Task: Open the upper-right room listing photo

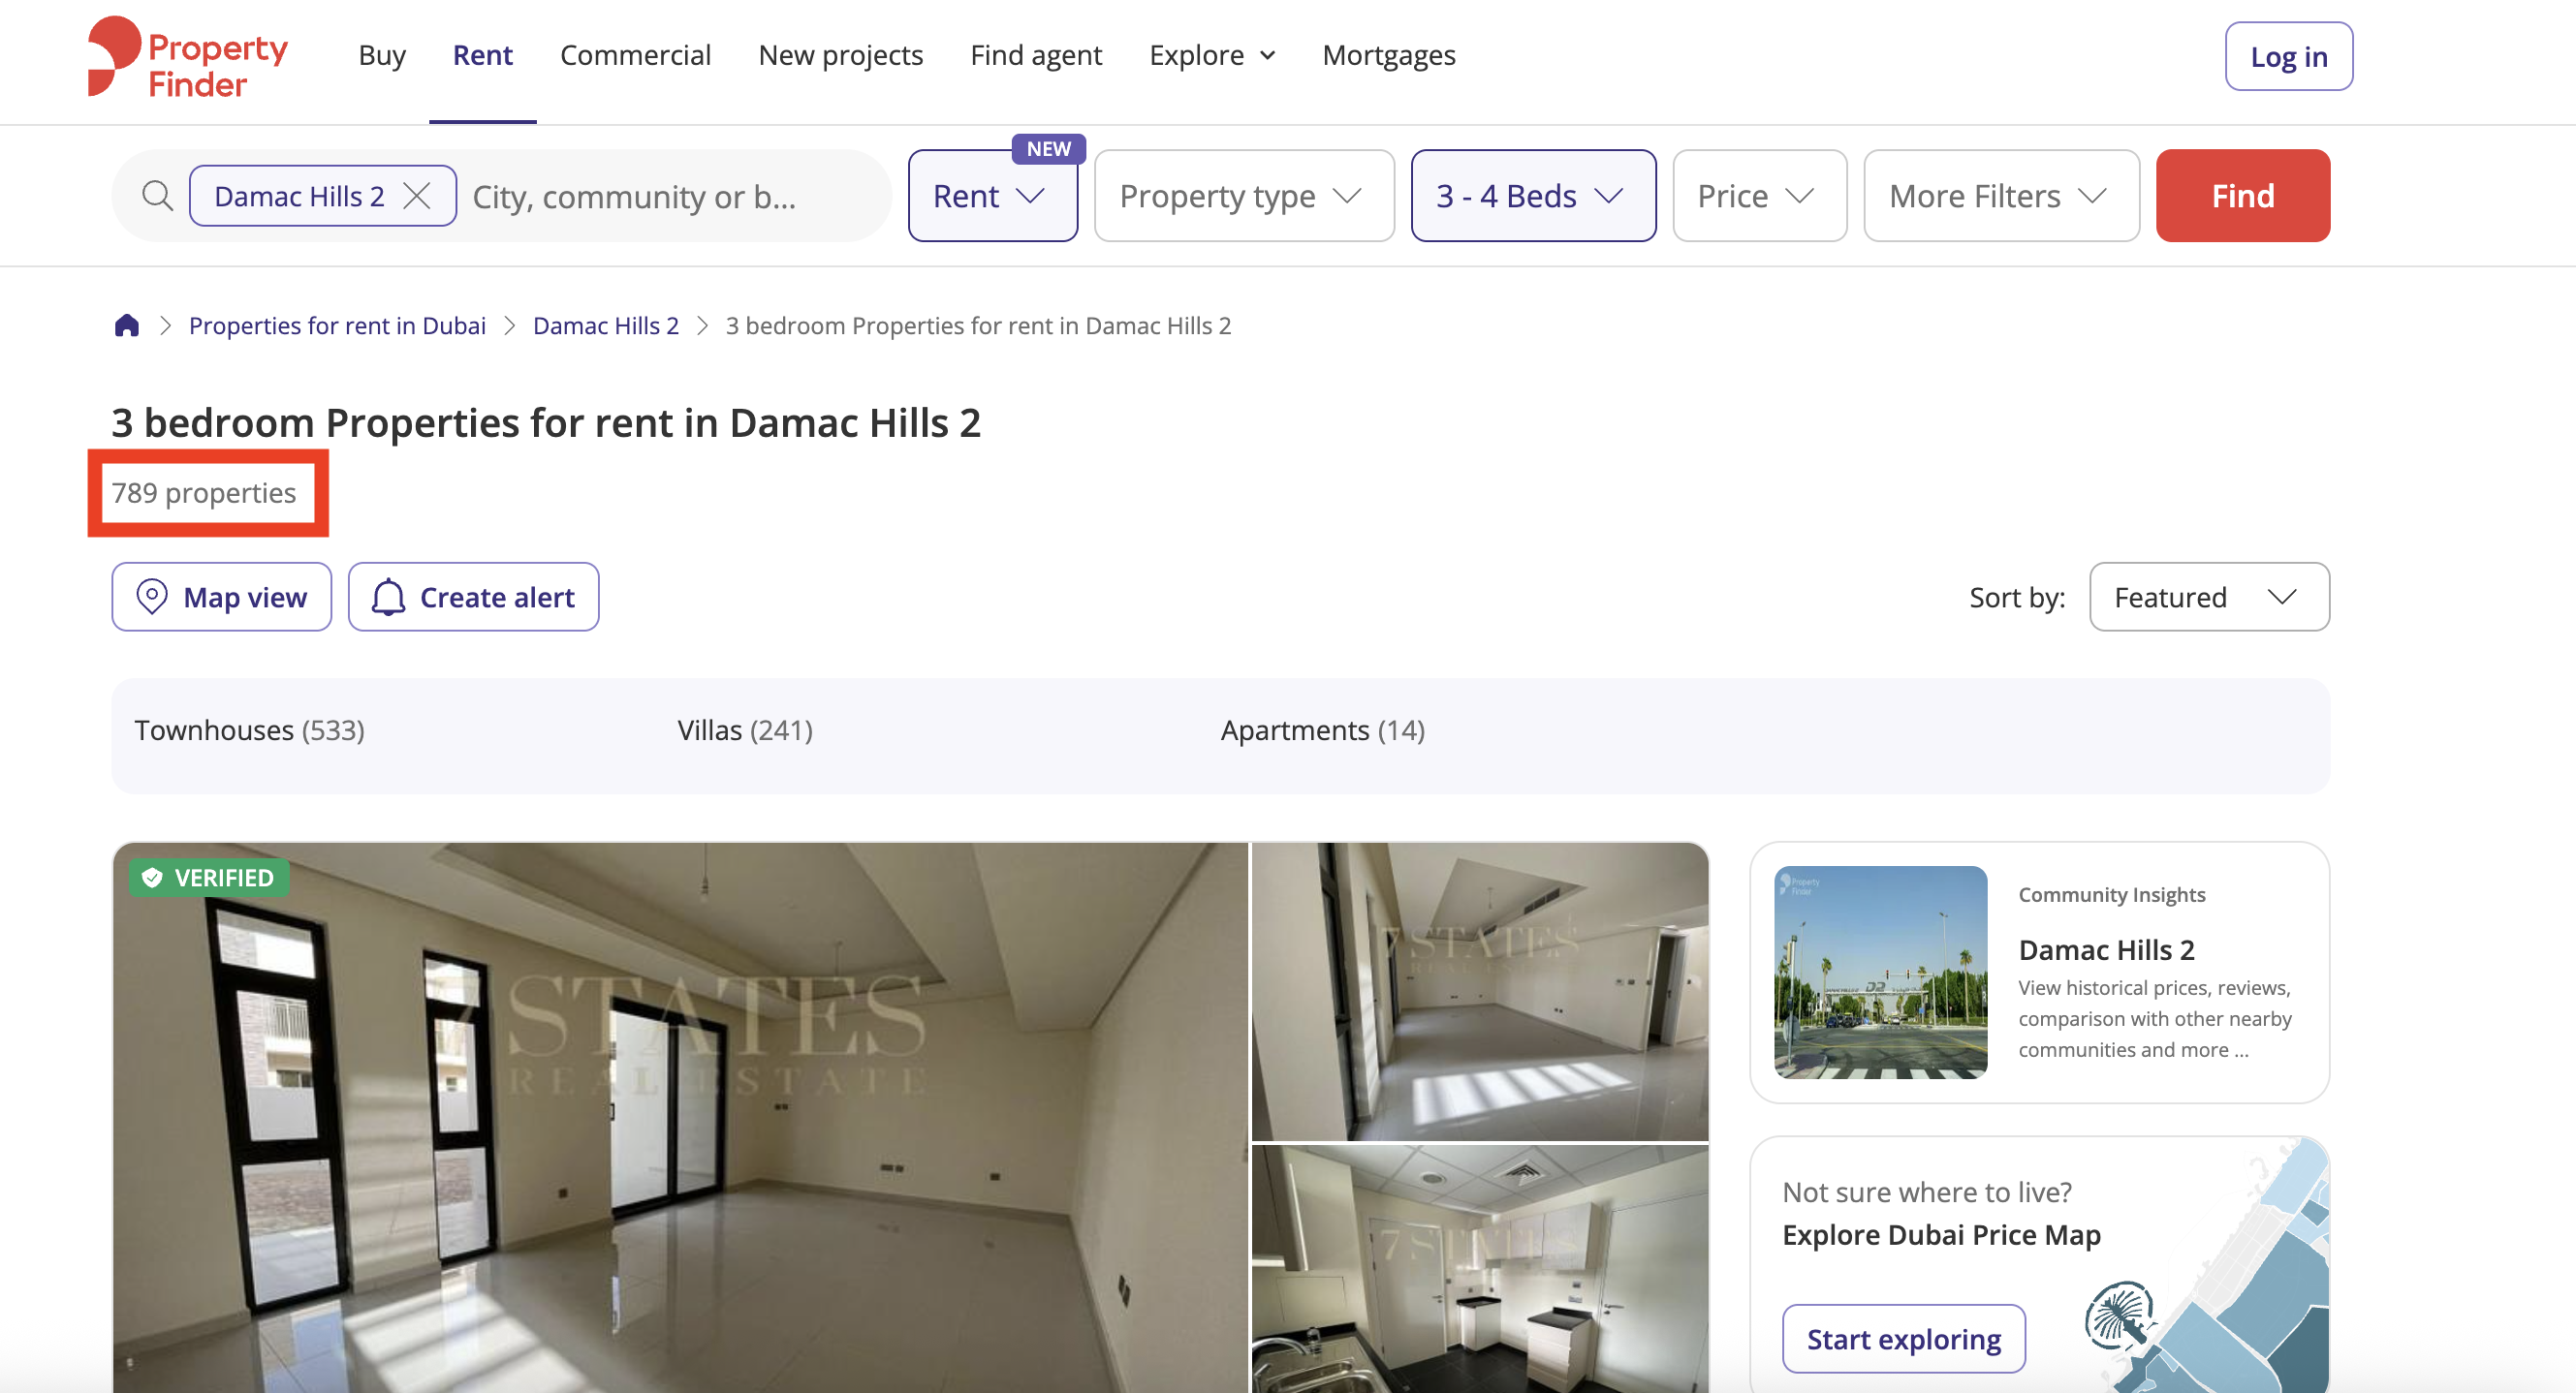Action: coord(1480,991)
